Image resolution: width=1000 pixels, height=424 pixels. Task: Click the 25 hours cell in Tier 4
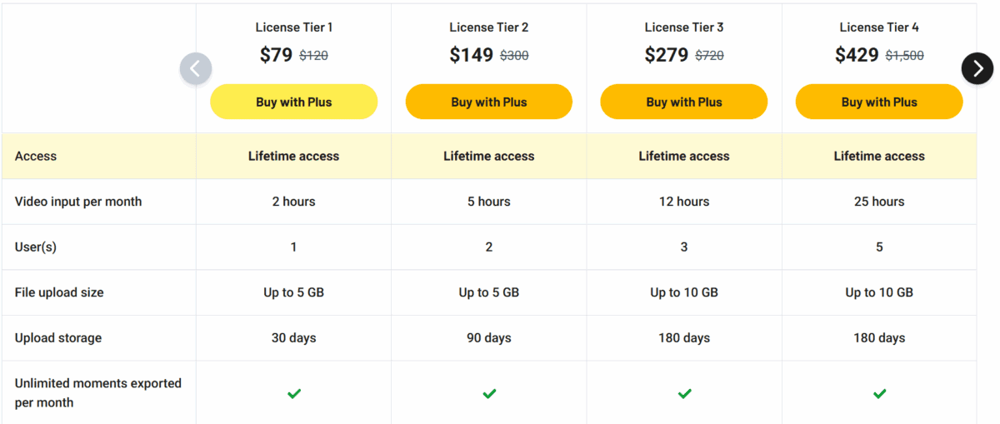pyautogui.click(x=879, y=202)
